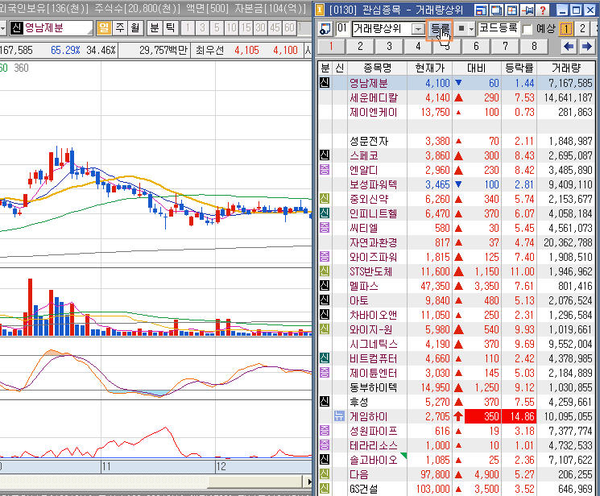The width and height of the screenshot is (600, 496).
Task: Click the 01 group number field
Action: [342, 29]
